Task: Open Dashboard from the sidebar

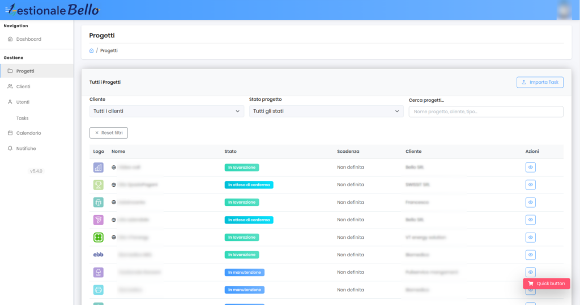Action: coord(28,39)
